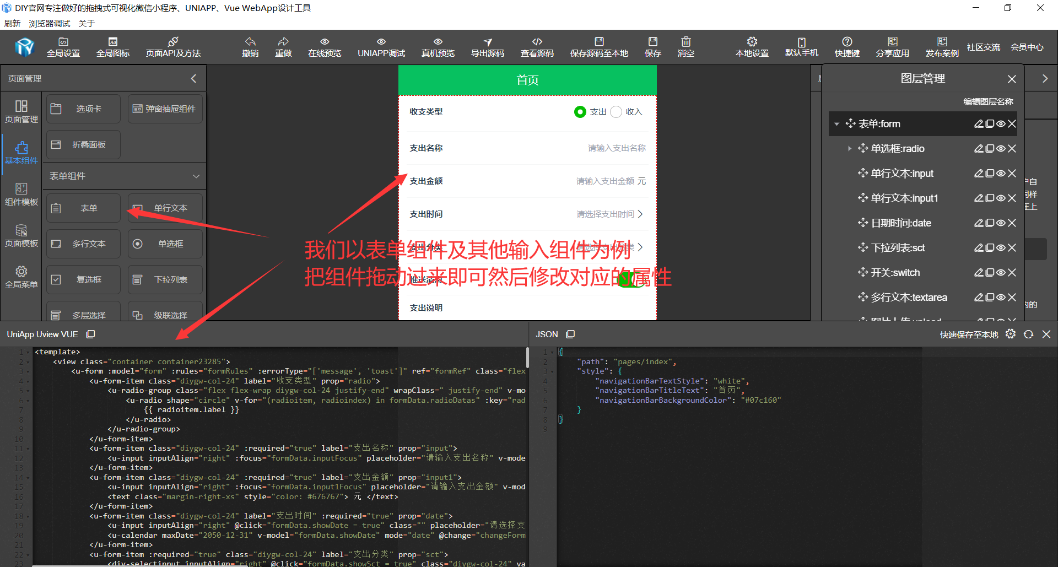Select 页面模板 in the left sidebar
Screen dimensions: 1058x567
click(x=21, y=235)
